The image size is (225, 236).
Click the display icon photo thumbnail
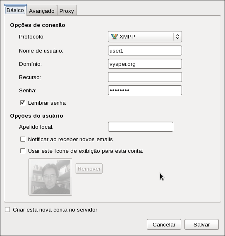tap(50, 177)
